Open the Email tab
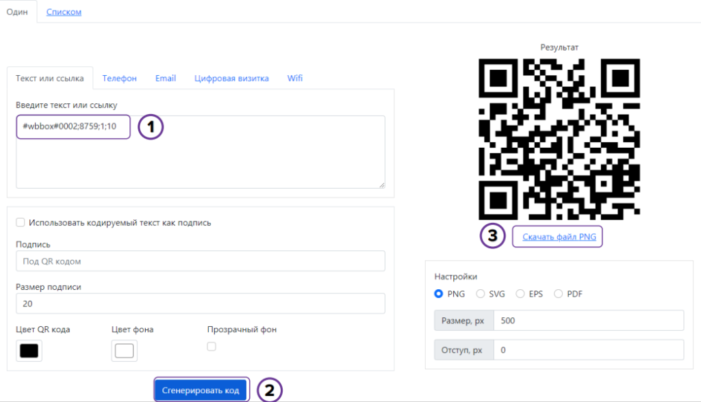Image resolution: width=701 pixels, height=402 pixels. 165,78
